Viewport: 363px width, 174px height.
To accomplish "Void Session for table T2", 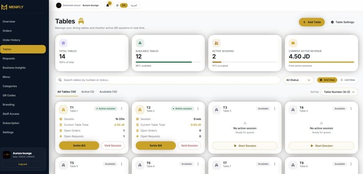I will [x=189, y=146].
